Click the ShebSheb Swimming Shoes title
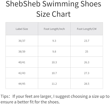 point(53,4)
